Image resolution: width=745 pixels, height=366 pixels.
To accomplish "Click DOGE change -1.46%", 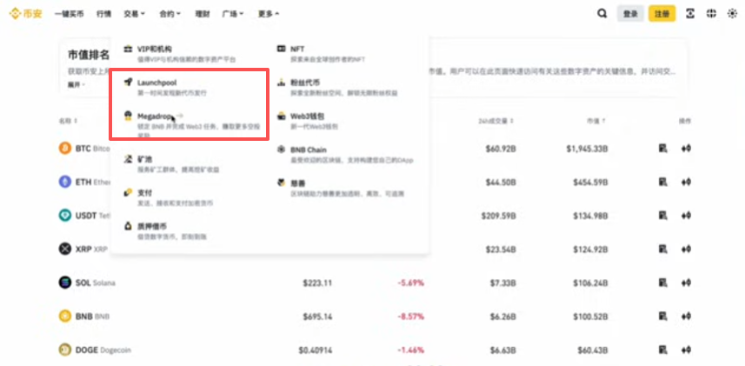I will point(411,350).
